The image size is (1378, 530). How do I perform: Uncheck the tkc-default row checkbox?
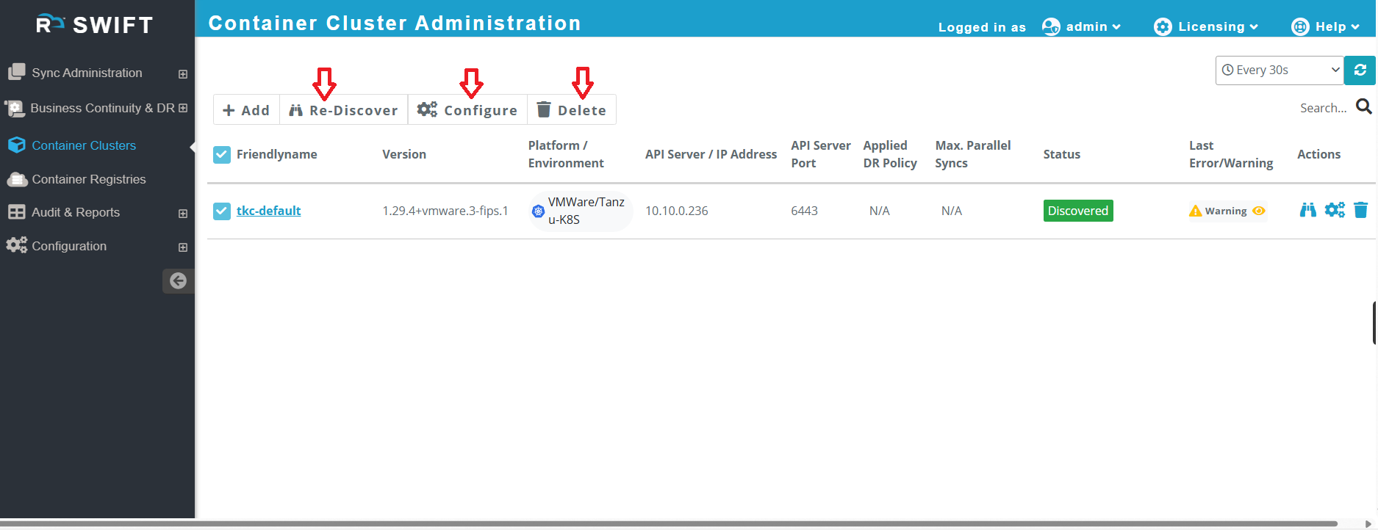tap(222, 211)
